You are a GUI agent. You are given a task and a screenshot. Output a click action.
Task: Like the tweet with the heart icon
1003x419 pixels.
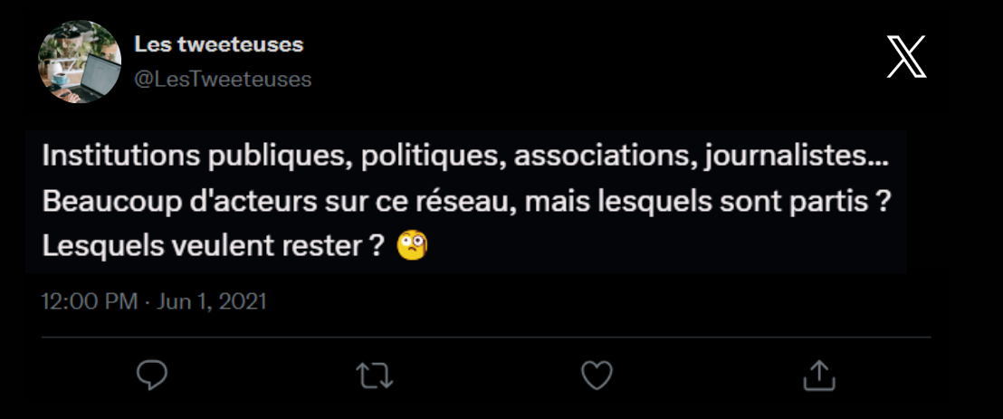(x=597, y=375)
